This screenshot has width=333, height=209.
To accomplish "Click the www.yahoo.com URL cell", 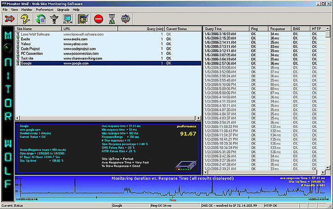I will coord(75,44).
